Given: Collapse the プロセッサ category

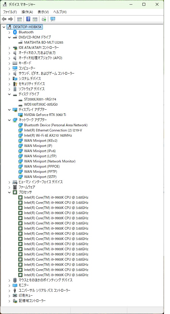Looking at the screenshot, I should tap(9, 192).
